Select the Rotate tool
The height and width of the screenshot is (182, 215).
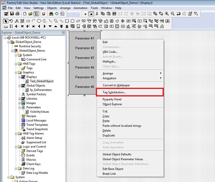click(x=11, y=21)
